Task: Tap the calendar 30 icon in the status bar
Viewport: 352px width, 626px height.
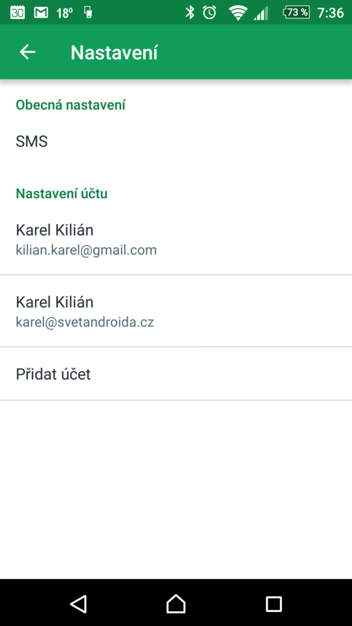Action: pyautogui.click(x=17, y=13)
